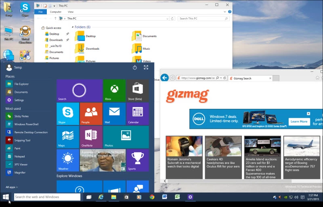
Task: Open the News tile
Action: click(103, 160)
